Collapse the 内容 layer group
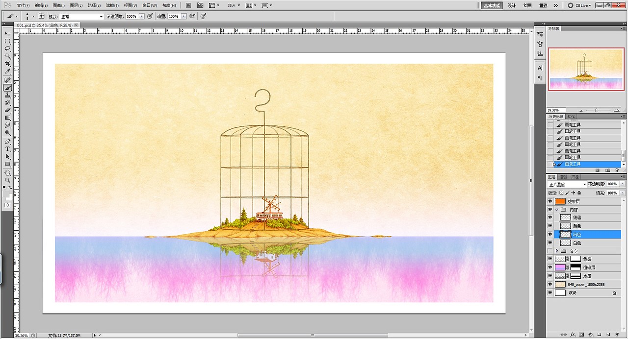This screenshot has width=628, height=339. [557, 210]
